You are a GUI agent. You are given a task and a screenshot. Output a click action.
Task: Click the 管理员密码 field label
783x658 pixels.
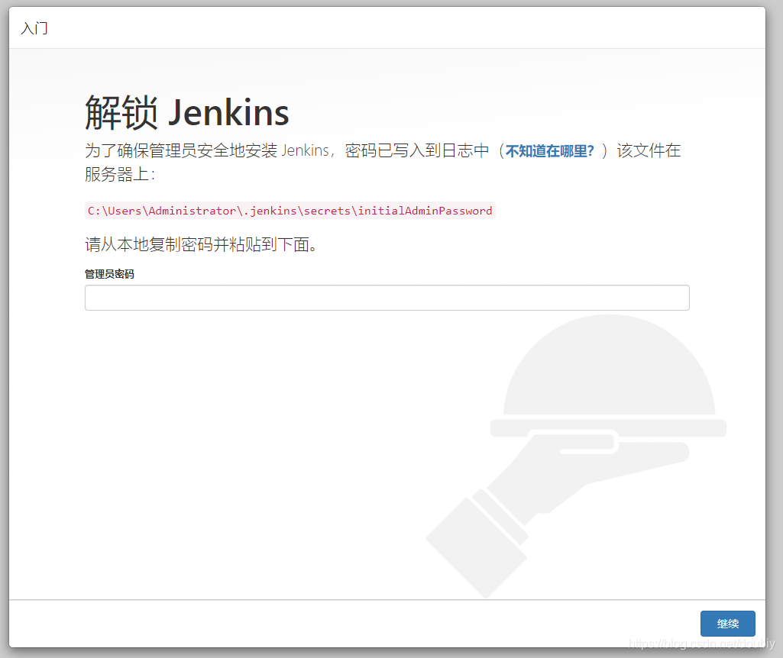(109, 274)
